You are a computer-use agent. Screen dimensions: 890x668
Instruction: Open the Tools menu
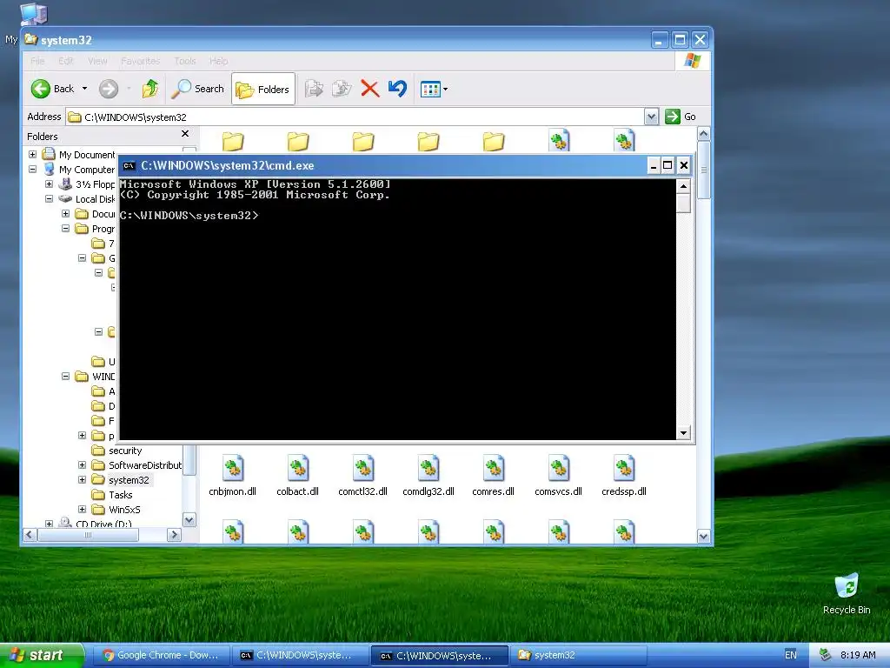(x=184, y=61)
